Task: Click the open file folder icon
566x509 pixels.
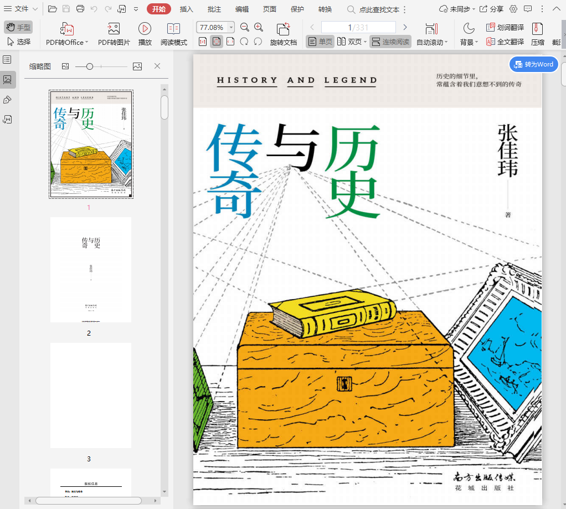Action: (53, 9)
